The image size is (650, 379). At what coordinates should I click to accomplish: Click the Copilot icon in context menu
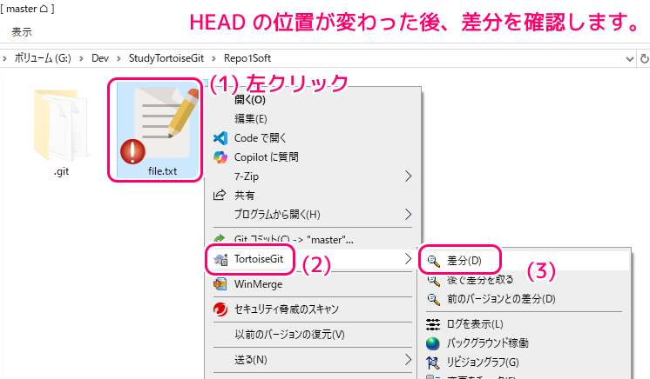coord(220,157)
